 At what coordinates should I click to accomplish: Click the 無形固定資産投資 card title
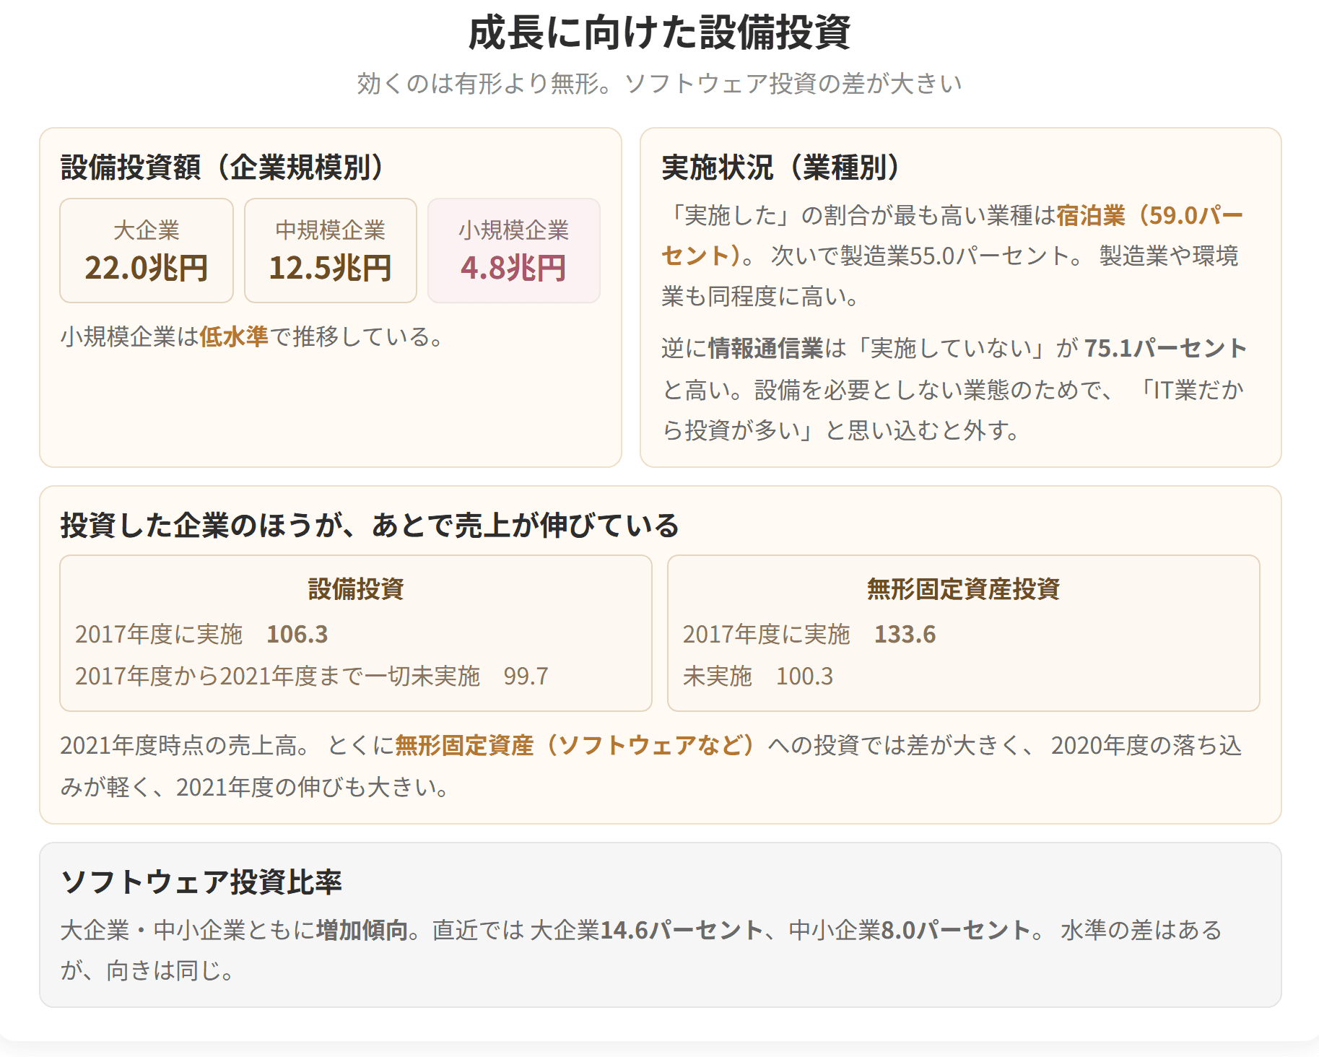(964, 589)
